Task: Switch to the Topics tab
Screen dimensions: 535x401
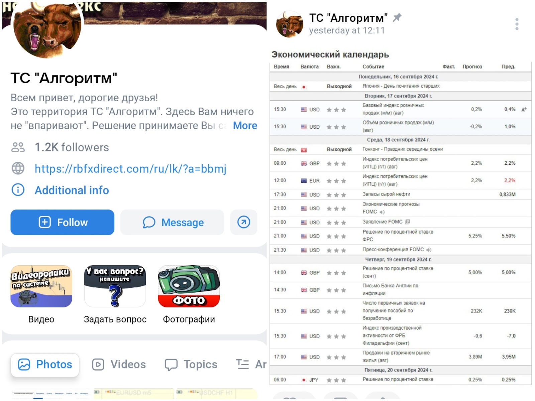Action: point(191,364)
